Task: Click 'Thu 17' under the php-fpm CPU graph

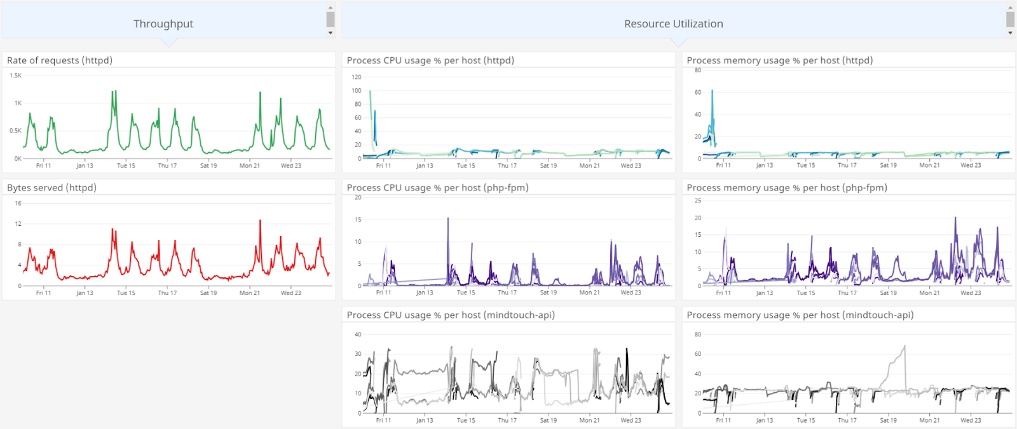Action: click(x=507, y=293)
